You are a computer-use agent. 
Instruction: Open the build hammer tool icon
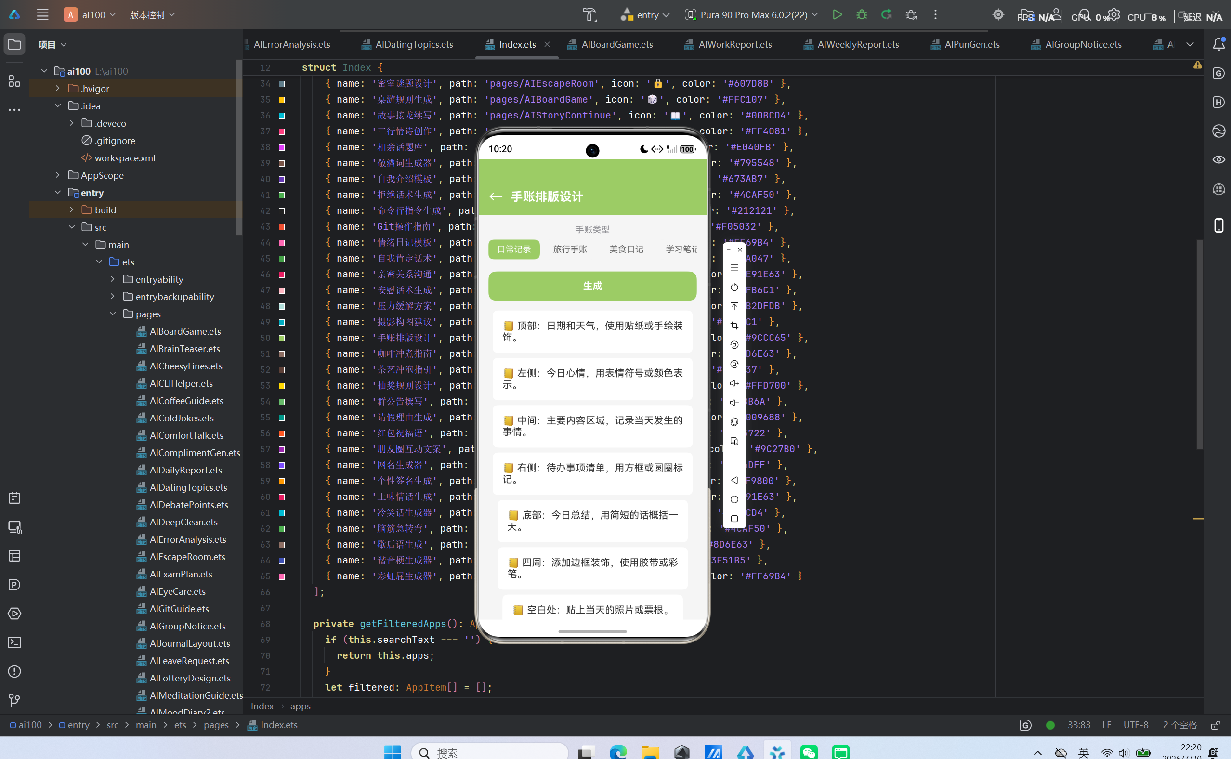click(589, 14)
